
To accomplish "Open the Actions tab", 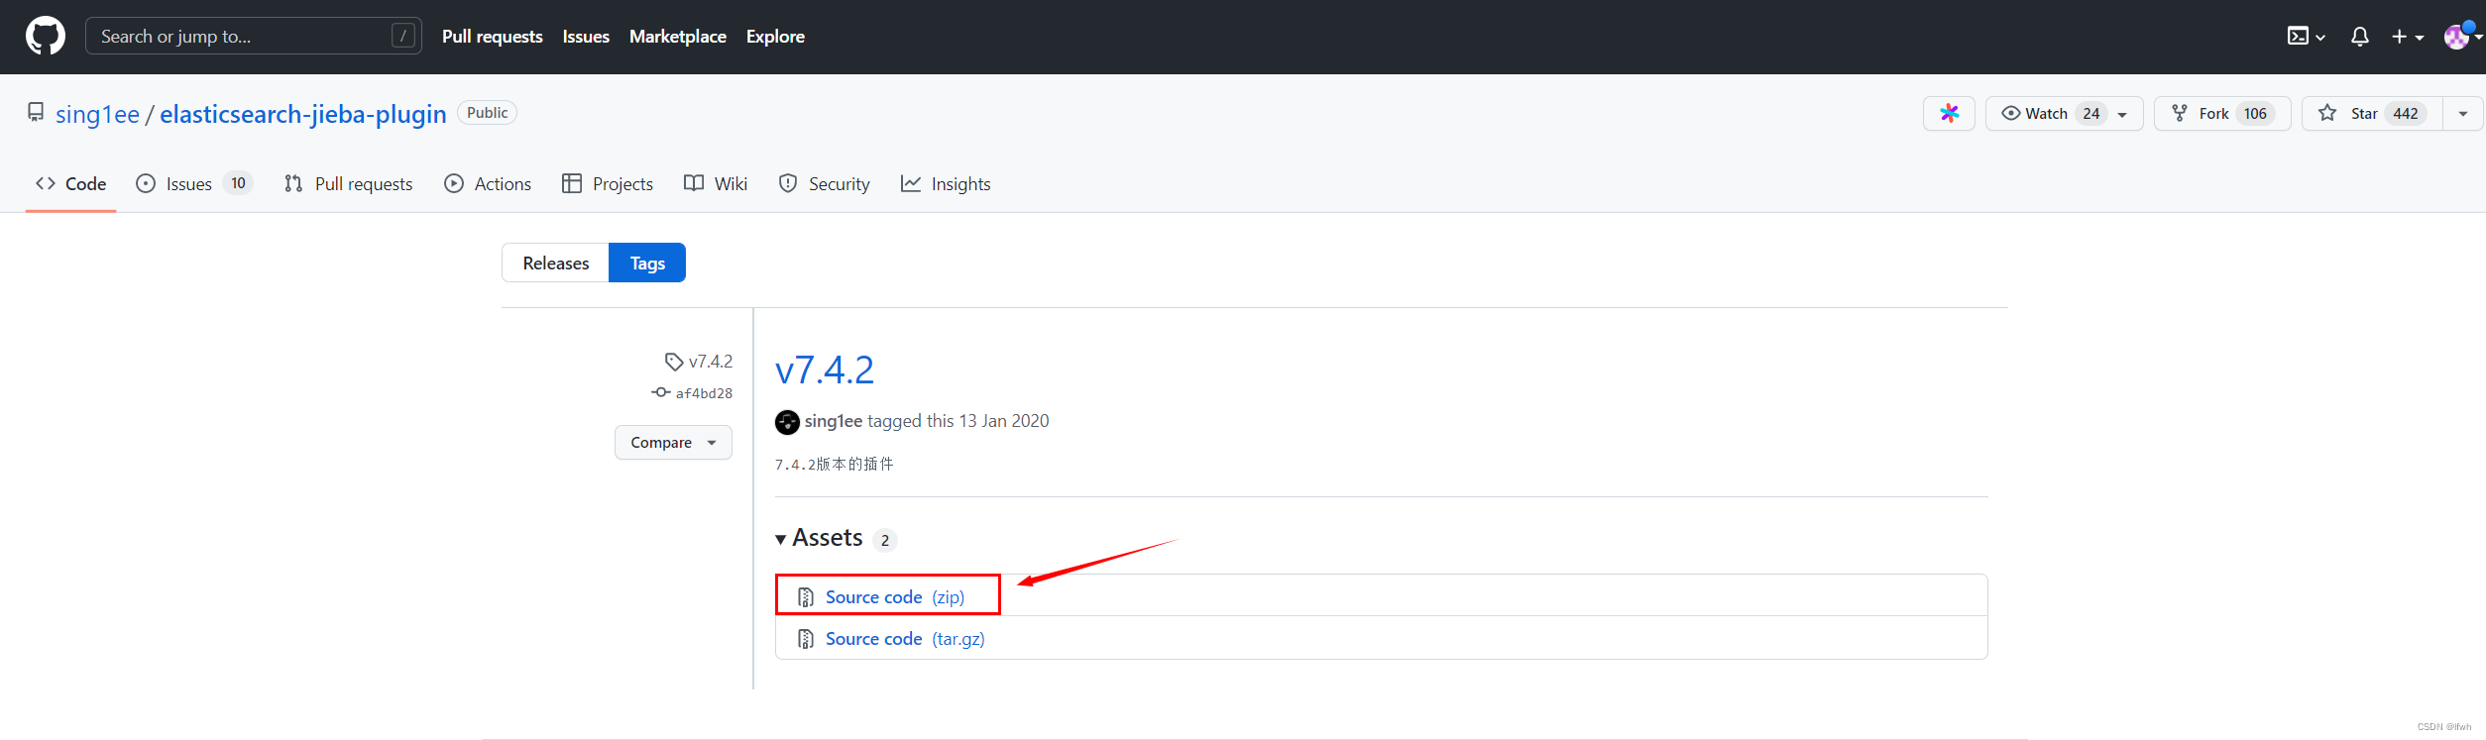I will [488, 184].
